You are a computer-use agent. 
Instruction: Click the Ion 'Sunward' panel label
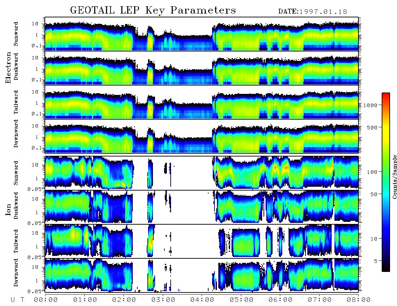(x=16, y=173)
